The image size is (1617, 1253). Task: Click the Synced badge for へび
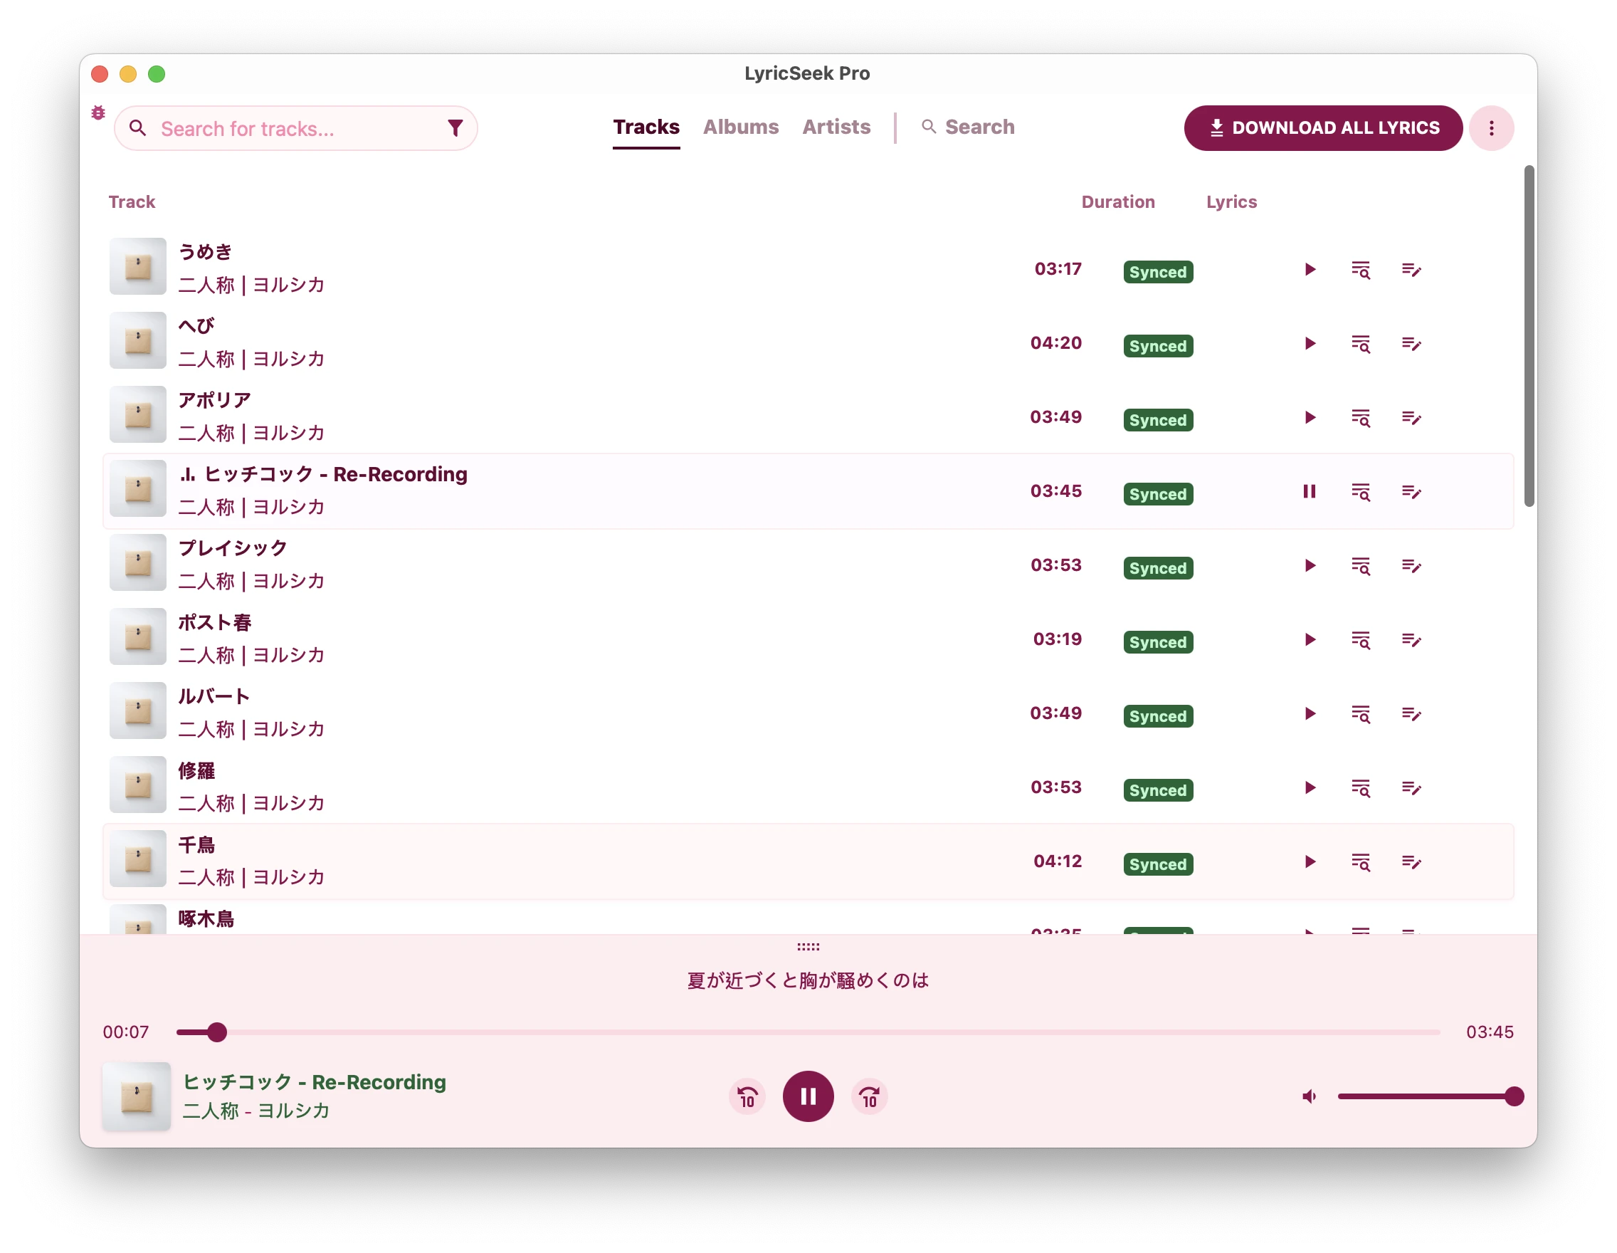click(x=1157, y=346)
